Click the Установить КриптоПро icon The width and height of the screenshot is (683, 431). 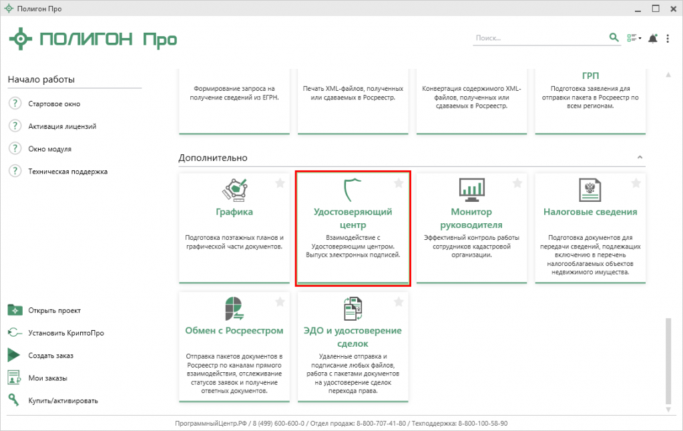click(x=15, y=333)
